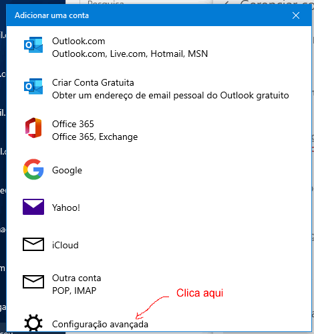Click the Outra conta envelope icon
The height and width of the screenshot is (334, 314).
coord(33,282)
